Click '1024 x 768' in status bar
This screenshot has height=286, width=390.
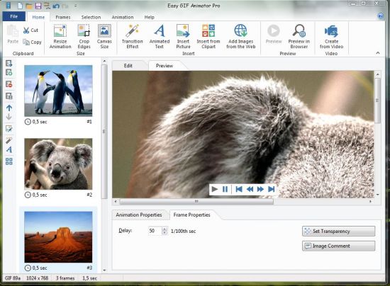[x=38, y=278]
